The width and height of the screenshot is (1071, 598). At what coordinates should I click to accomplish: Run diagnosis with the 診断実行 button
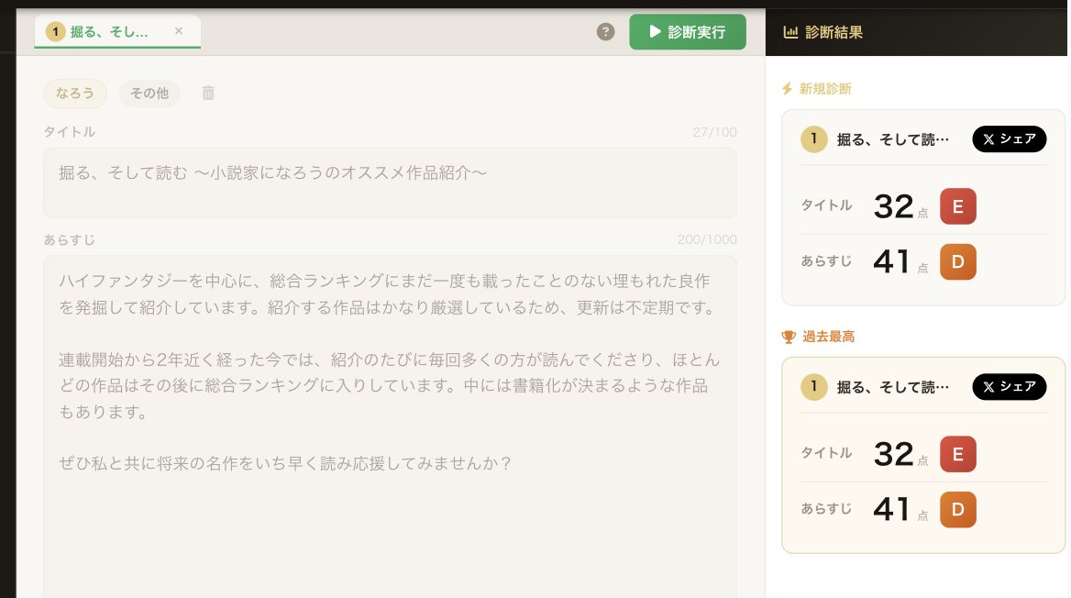click(x=687, y=31)
